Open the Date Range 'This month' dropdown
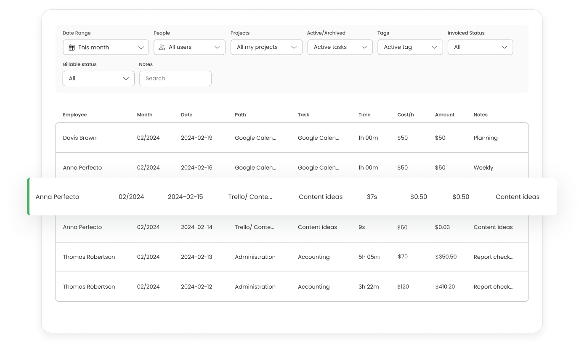This screenshot has width=584, height=345. coord(106,47)
